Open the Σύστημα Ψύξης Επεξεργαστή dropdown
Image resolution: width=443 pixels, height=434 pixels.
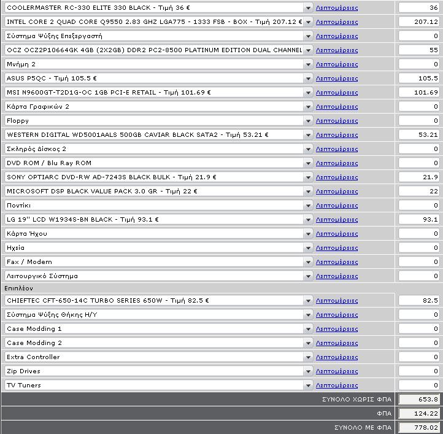(x=307, y=36)
